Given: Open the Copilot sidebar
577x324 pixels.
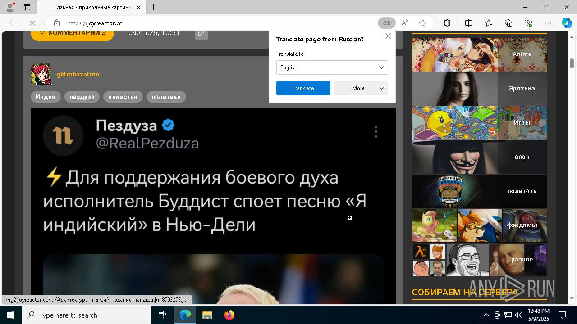Looking at the screenshot, I should 567,23.
